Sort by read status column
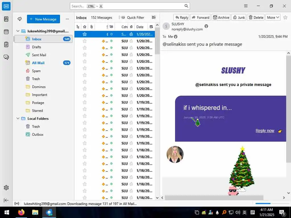The image size is (291, 218). pyautogui.click(x=111, y=27)
